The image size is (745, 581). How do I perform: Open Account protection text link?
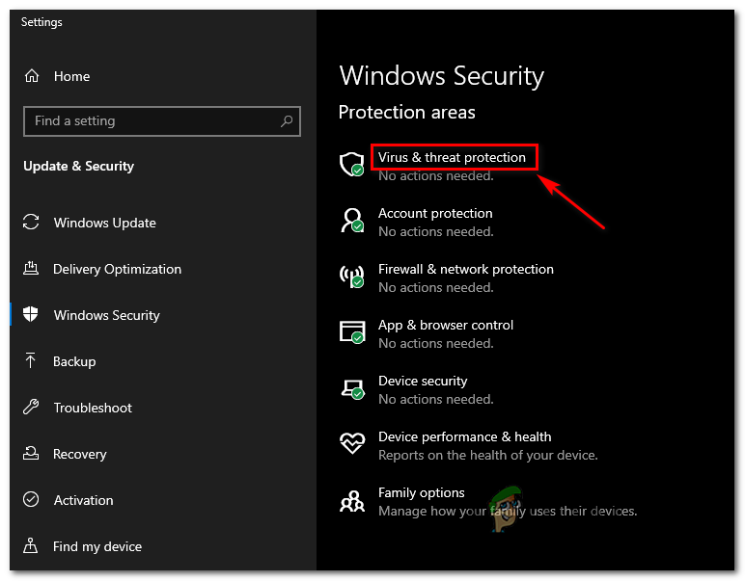pyautogui.click(x=435, y=213)
